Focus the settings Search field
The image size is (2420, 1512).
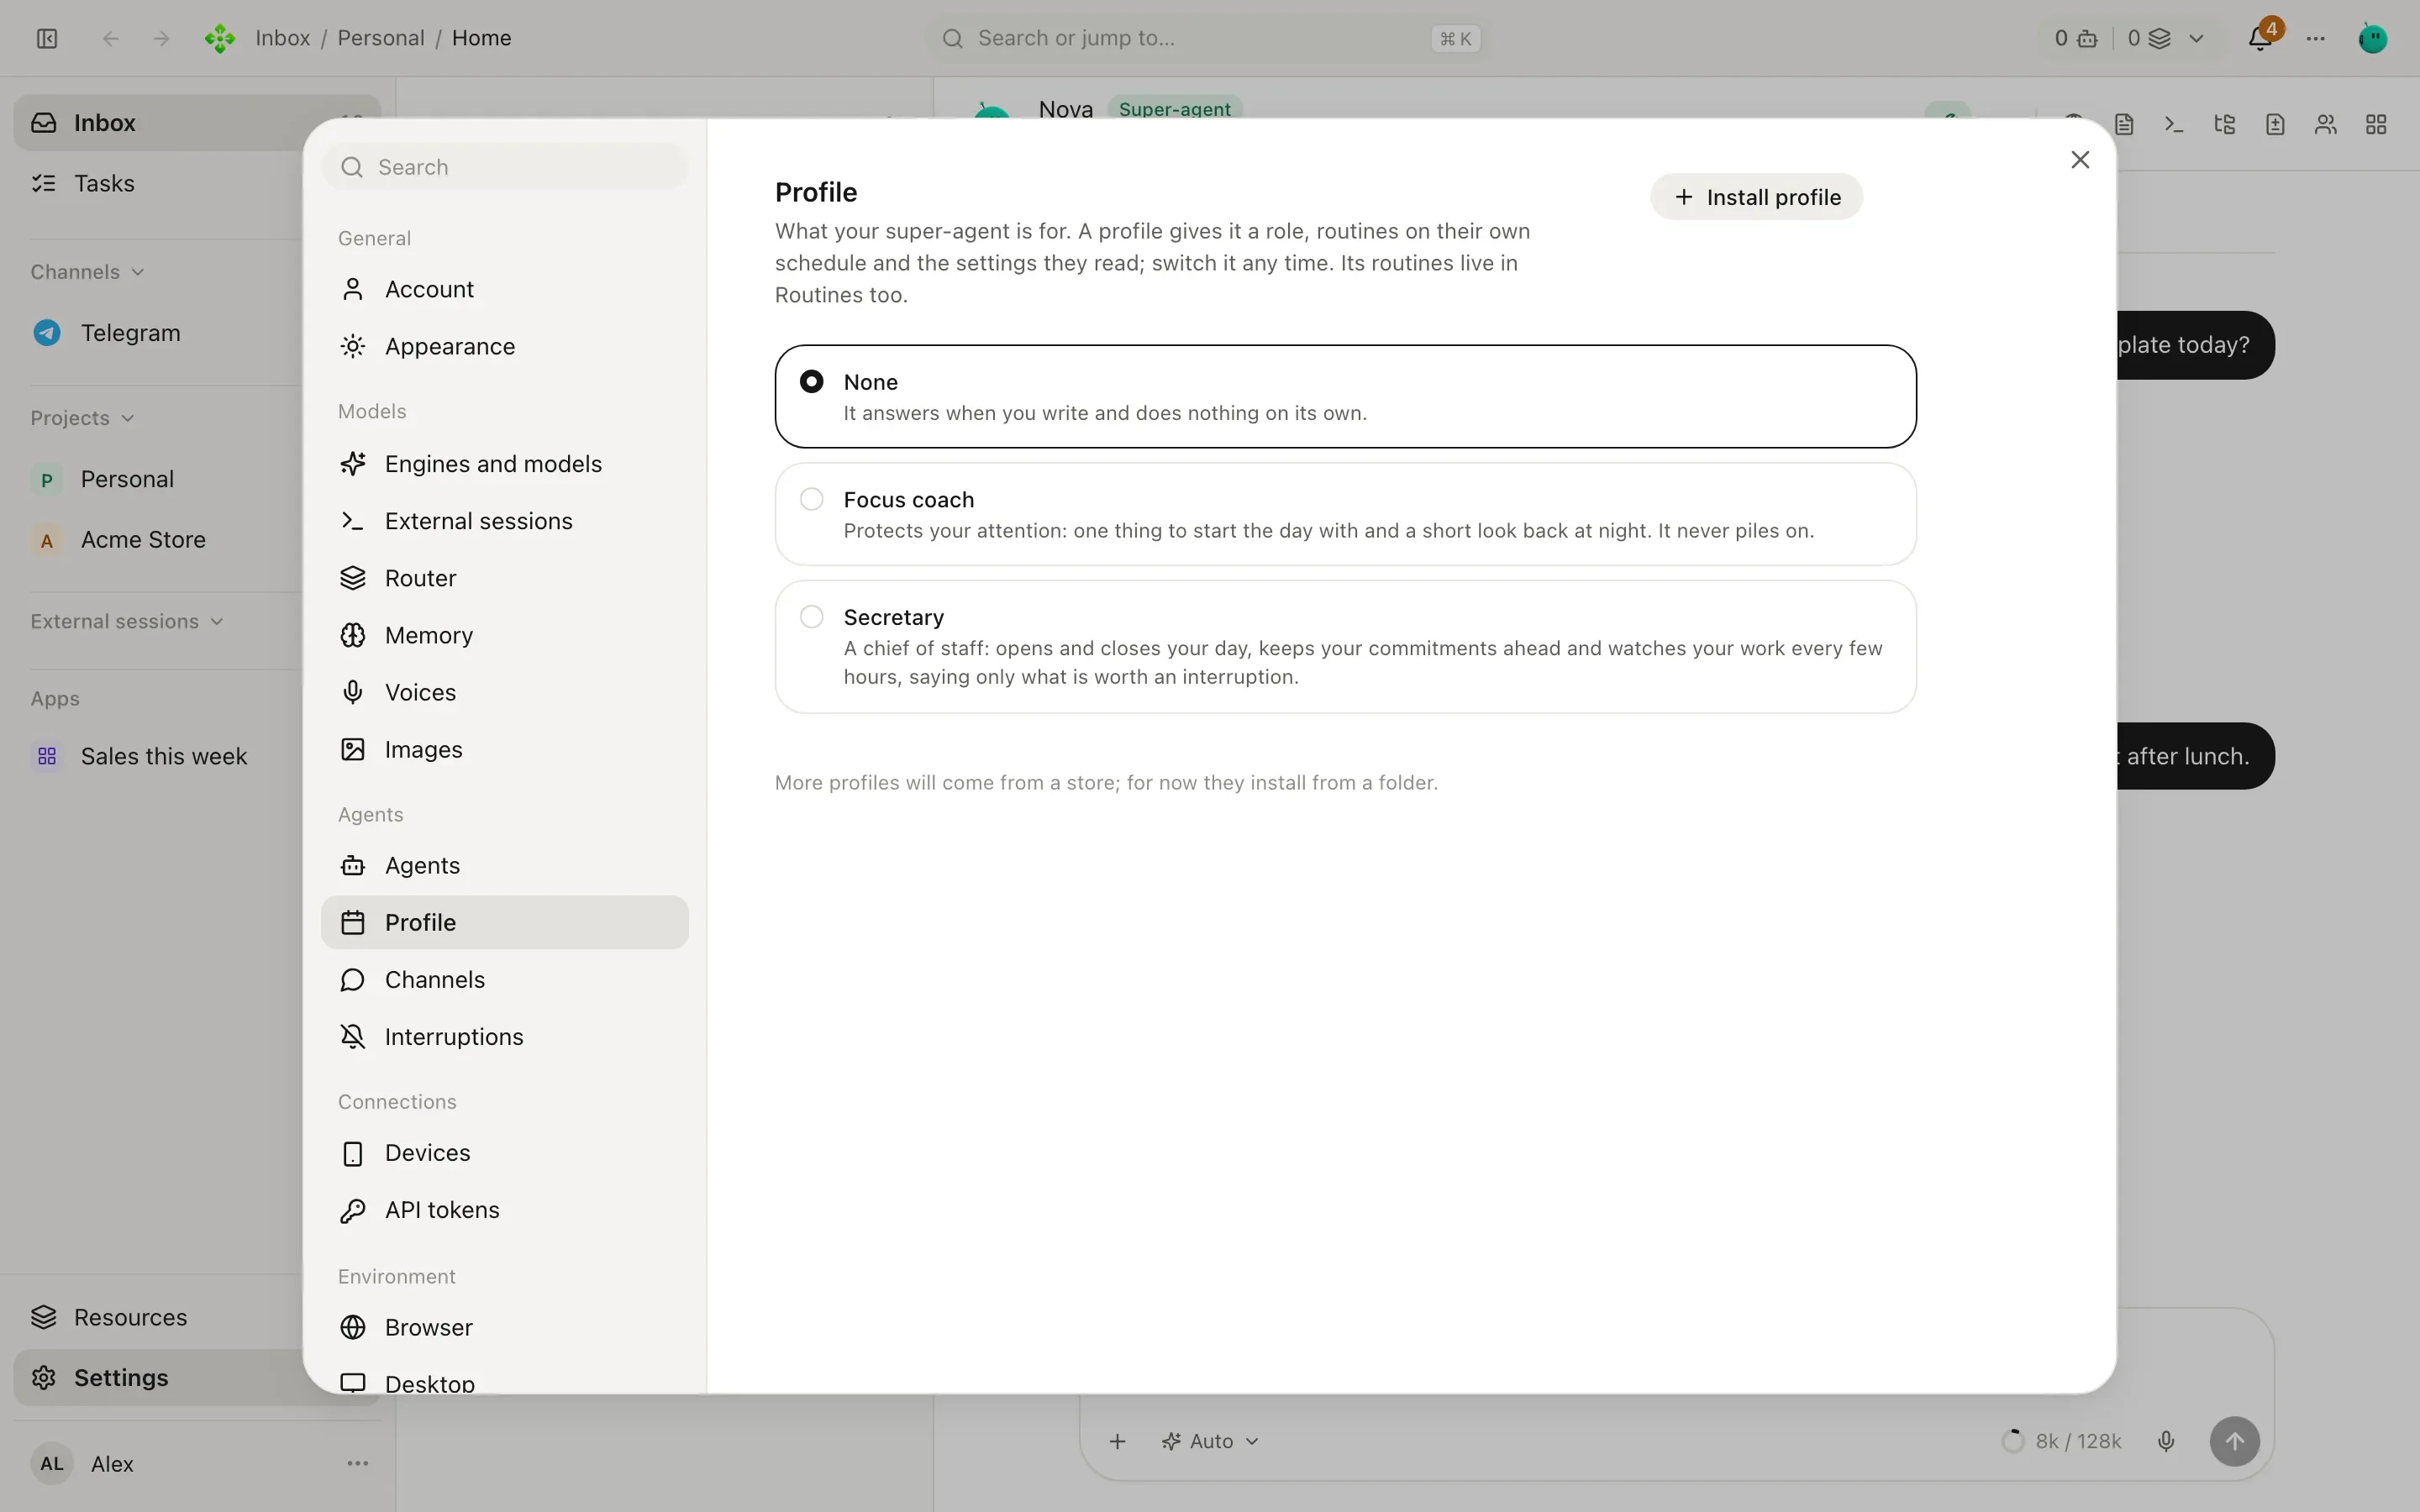tap(505, 167)
